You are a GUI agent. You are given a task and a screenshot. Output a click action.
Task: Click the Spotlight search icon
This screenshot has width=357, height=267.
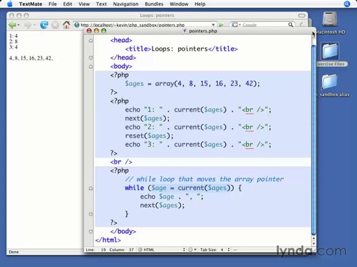347,4
